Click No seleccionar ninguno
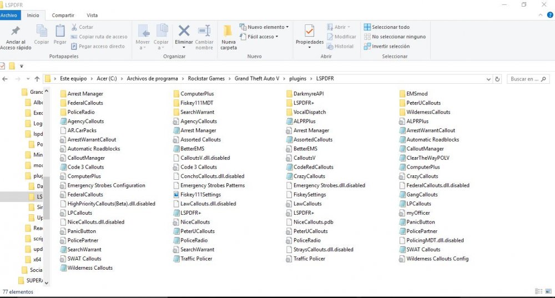 (395, 37)
